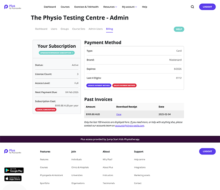This screenshot has height=190, width=220.
Task: Click the red Cancel Subscription button
Action: 46,110
